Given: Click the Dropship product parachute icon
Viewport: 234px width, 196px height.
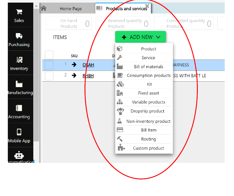Looking at the screenshot, I should coord(120,111).
